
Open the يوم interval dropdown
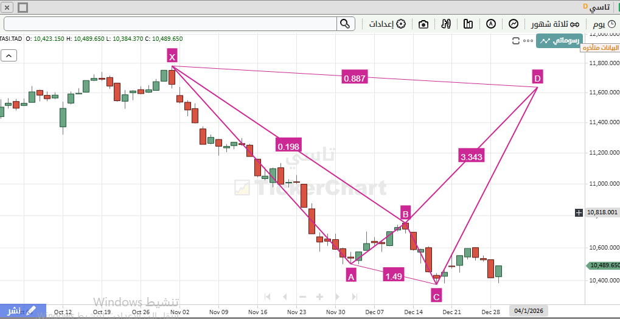click(602, 24)
